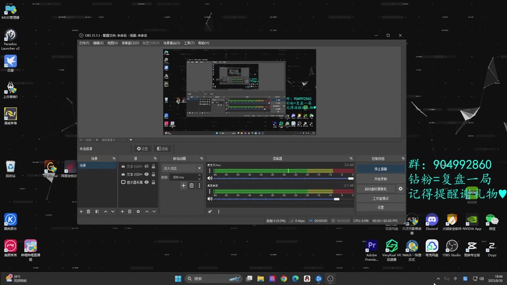Move scene up using Scenes panel up arrow
Image resolution: width=507 pixels, height=285 pixels.
(x=105, y=212)
